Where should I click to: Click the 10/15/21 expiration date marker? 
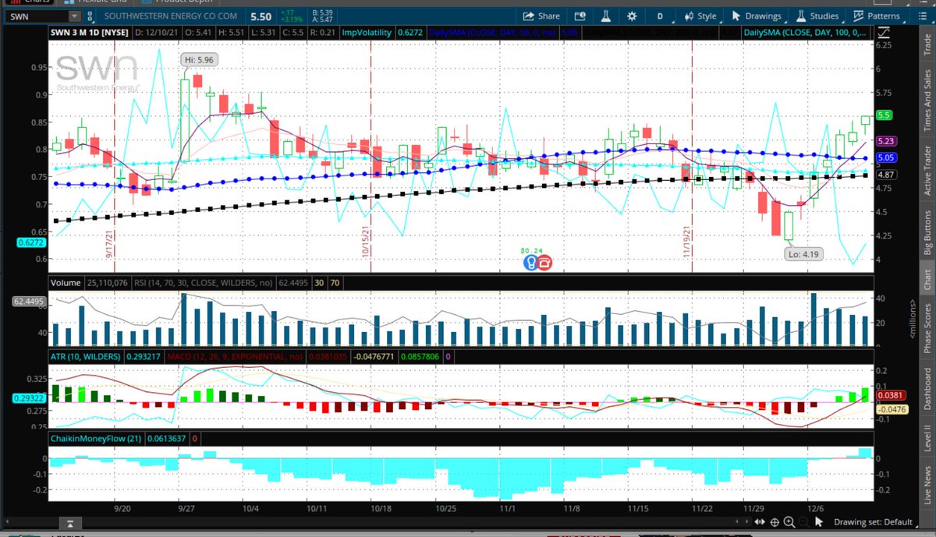coord(364,241)
